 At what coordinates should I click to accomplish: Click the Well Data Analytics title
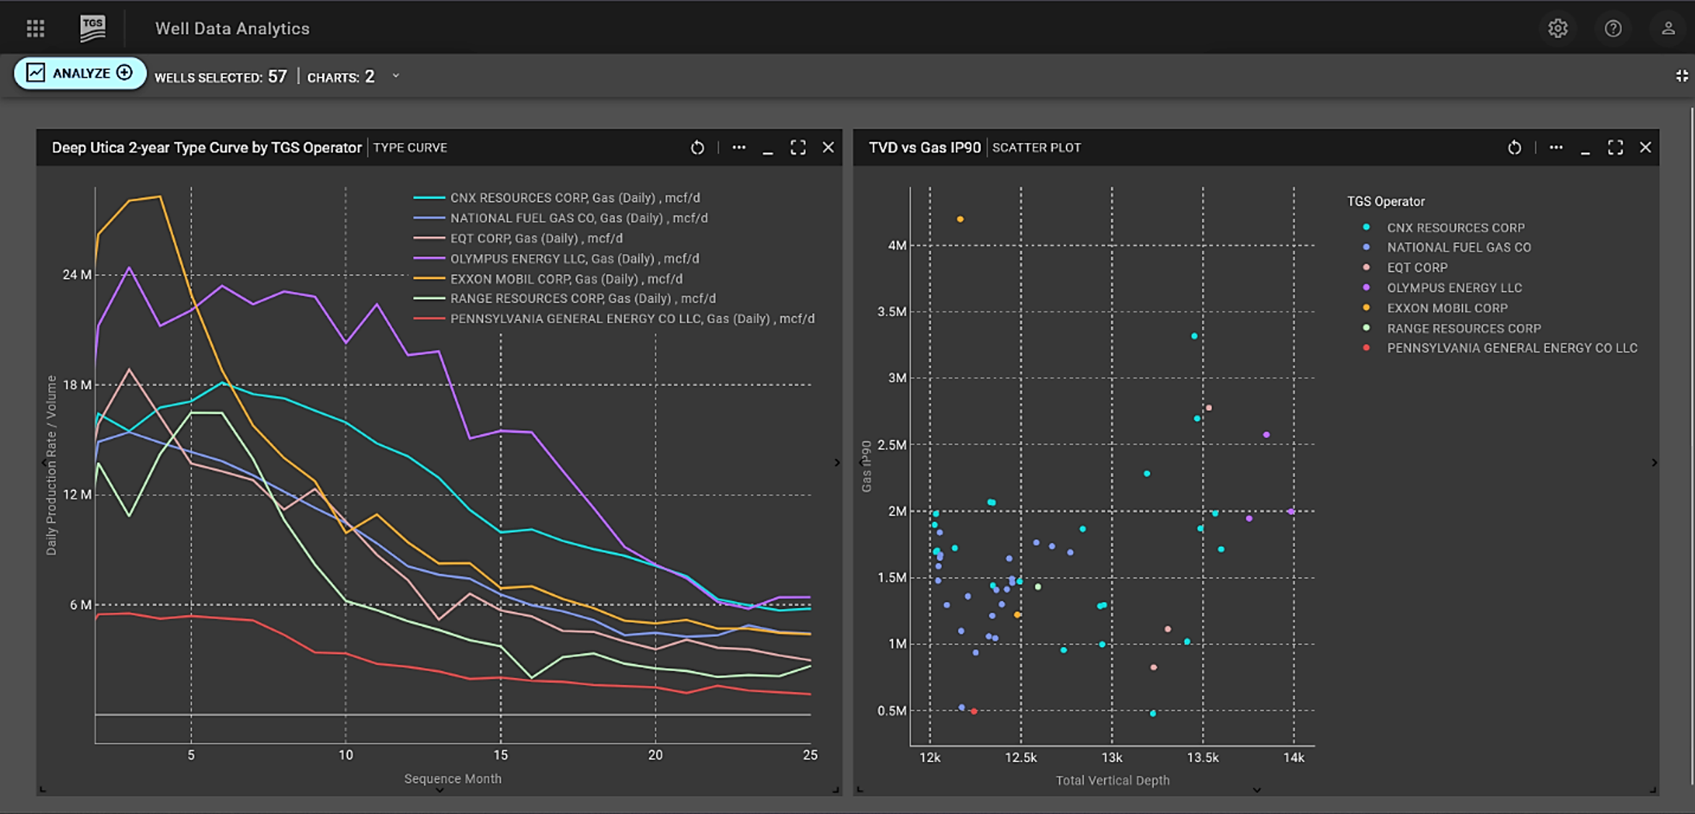tap(232, 28)
